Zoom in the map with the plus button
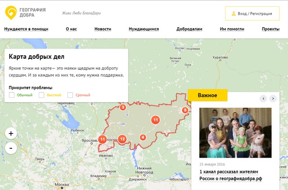This screenshot has height=190, width=288. click(11, 133)
